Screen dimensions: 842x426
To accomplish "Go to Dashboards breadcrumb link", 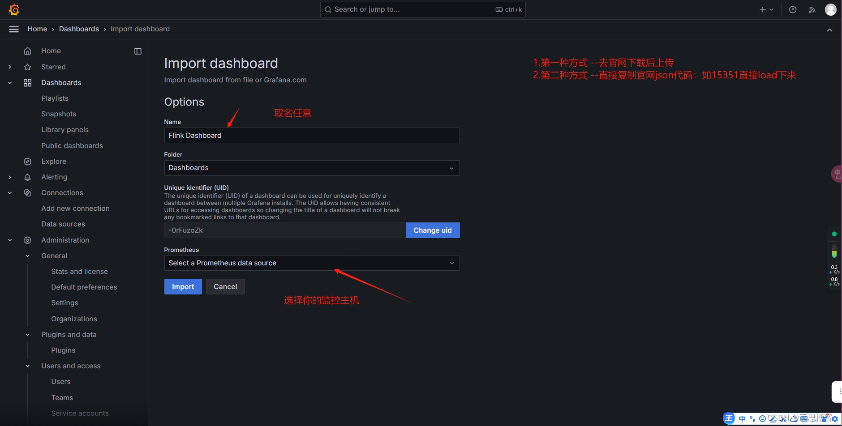I will [x=79, y=29].
